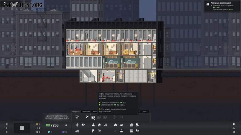
Task: Select the build elevator tool
Action: (93, 117)
